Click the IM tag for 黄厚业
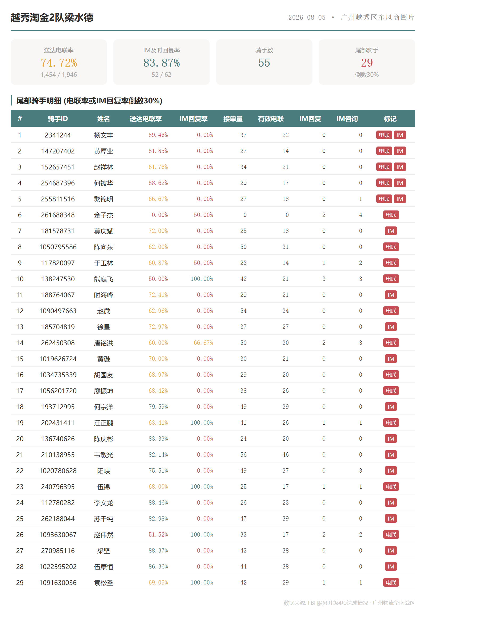 400,151
